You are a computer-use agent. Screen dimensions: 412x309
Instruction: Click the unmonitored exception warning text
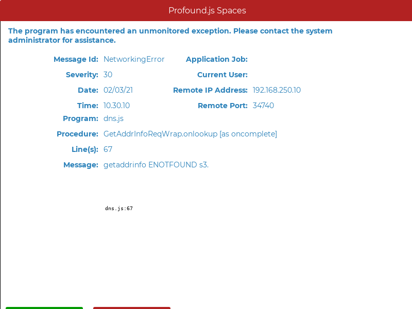coord(170,36)
